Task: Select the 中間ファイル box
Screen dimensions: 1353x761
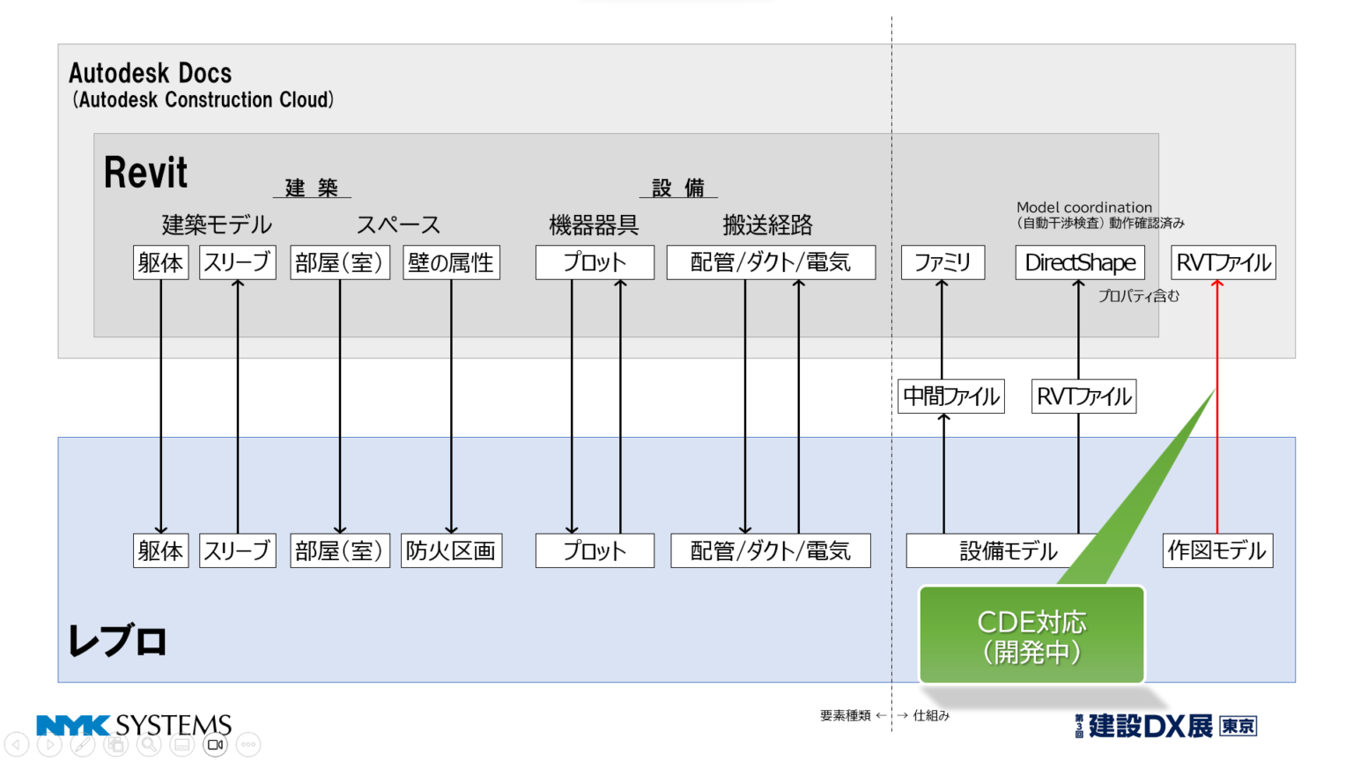Action: (x=951, y=396)
